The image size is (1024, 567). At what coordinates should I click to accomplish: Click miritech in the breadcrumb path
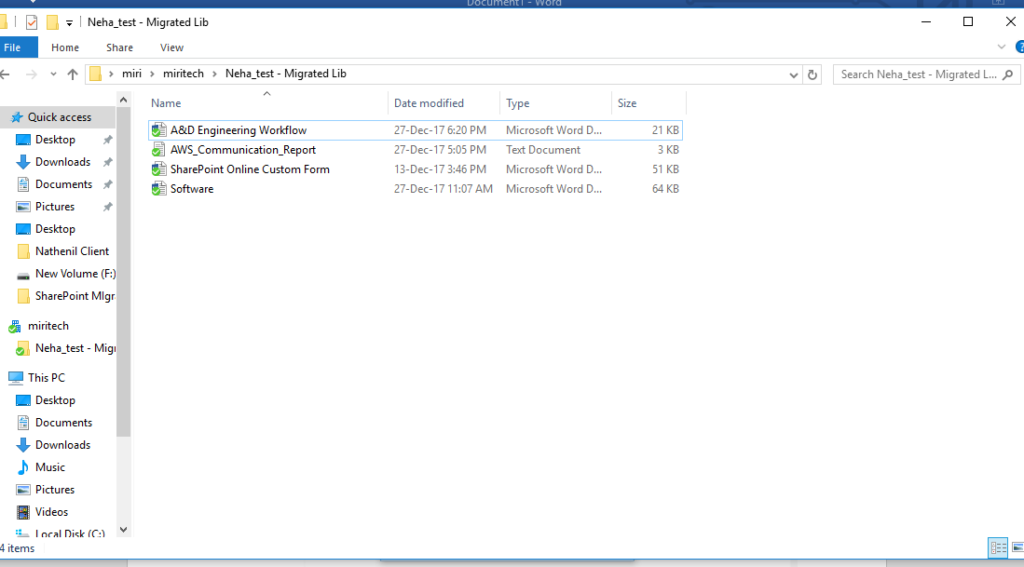pos(184,73)
